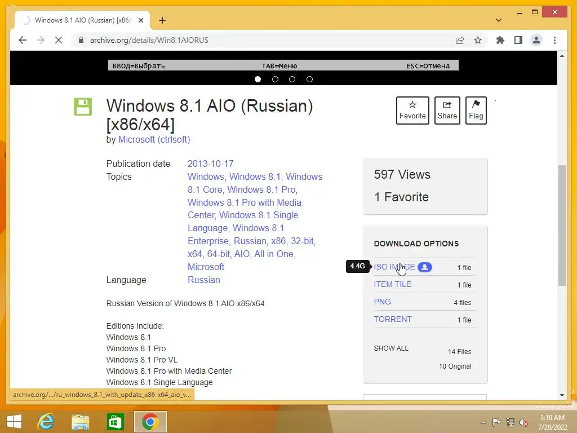Viewport: 577px width, 433px height.
Task: Bookmark this page with the star
Action: [x=478, y=40]
